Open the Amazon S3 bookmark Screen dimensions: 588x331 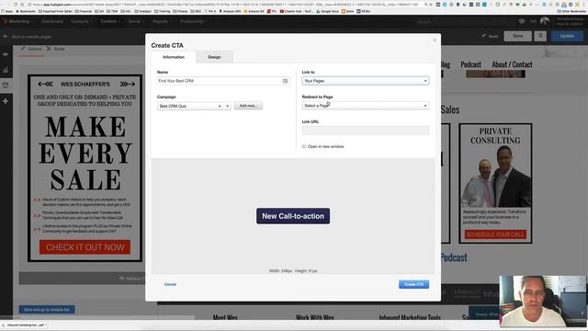(x=254, y=11)
